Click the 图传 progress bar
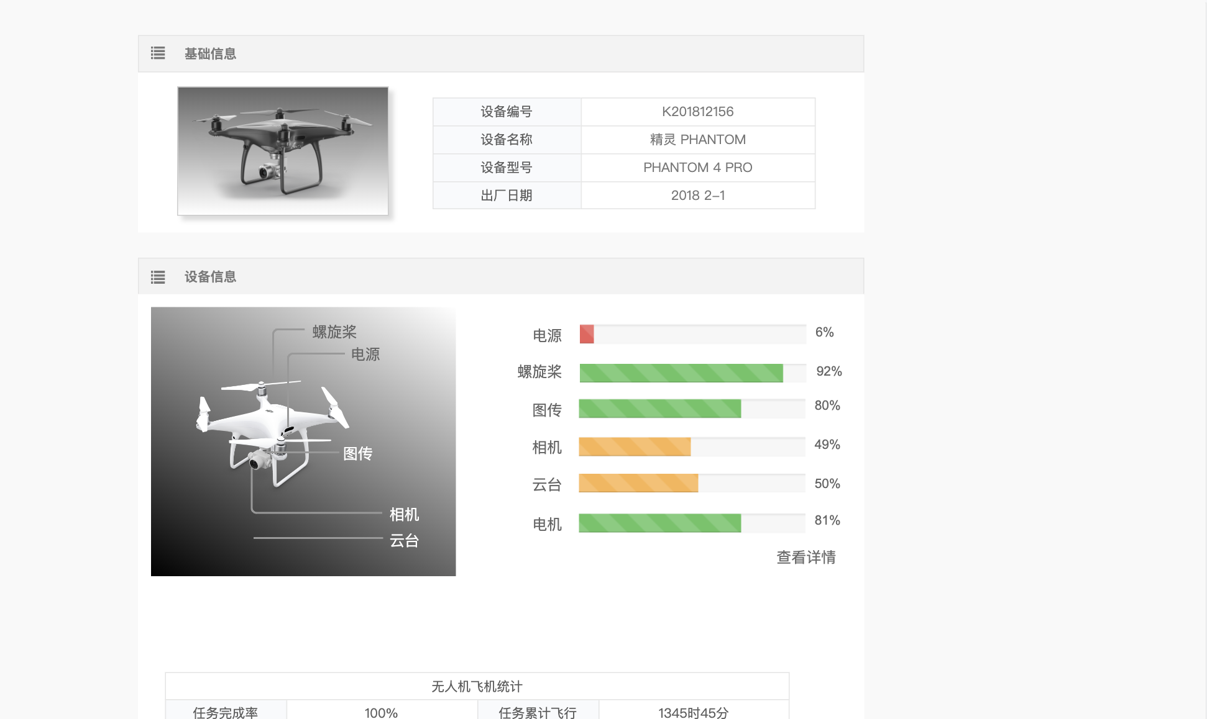Screen dimensions: 1207x719 coord(659,409)
